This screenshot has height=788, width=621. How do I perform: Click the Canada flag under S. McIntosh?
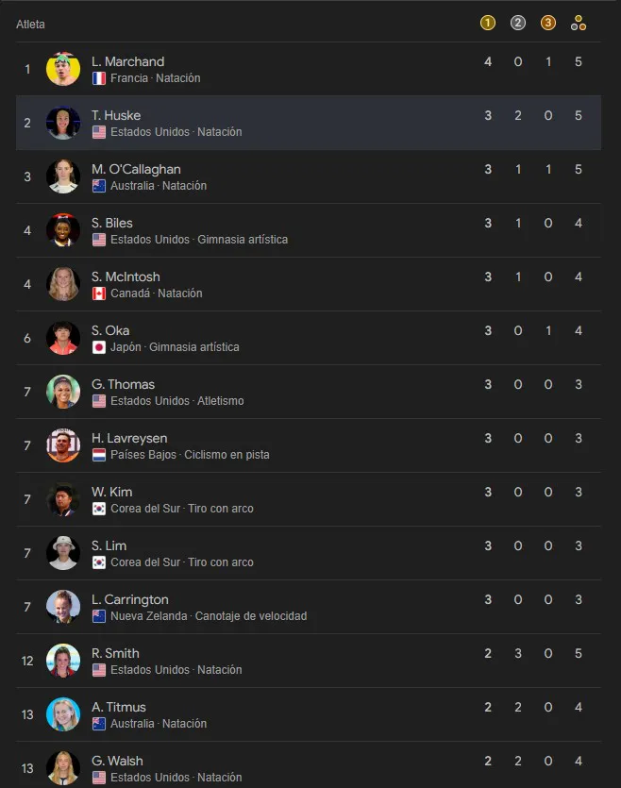[99, 293]
